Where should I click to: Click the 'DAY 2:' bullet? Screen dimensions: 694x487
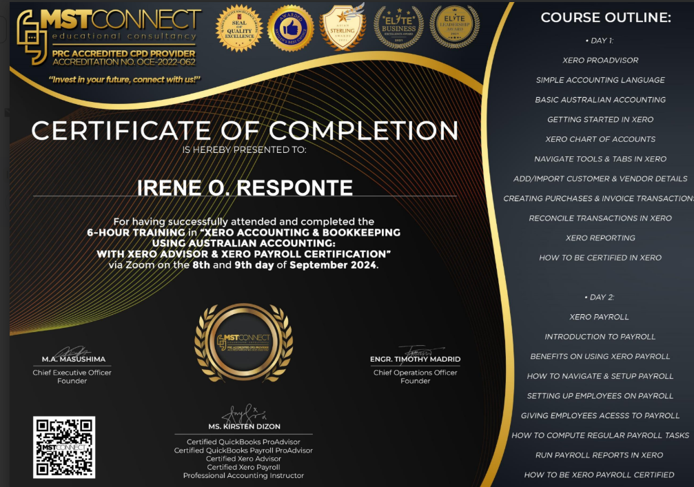pos(600,298)
